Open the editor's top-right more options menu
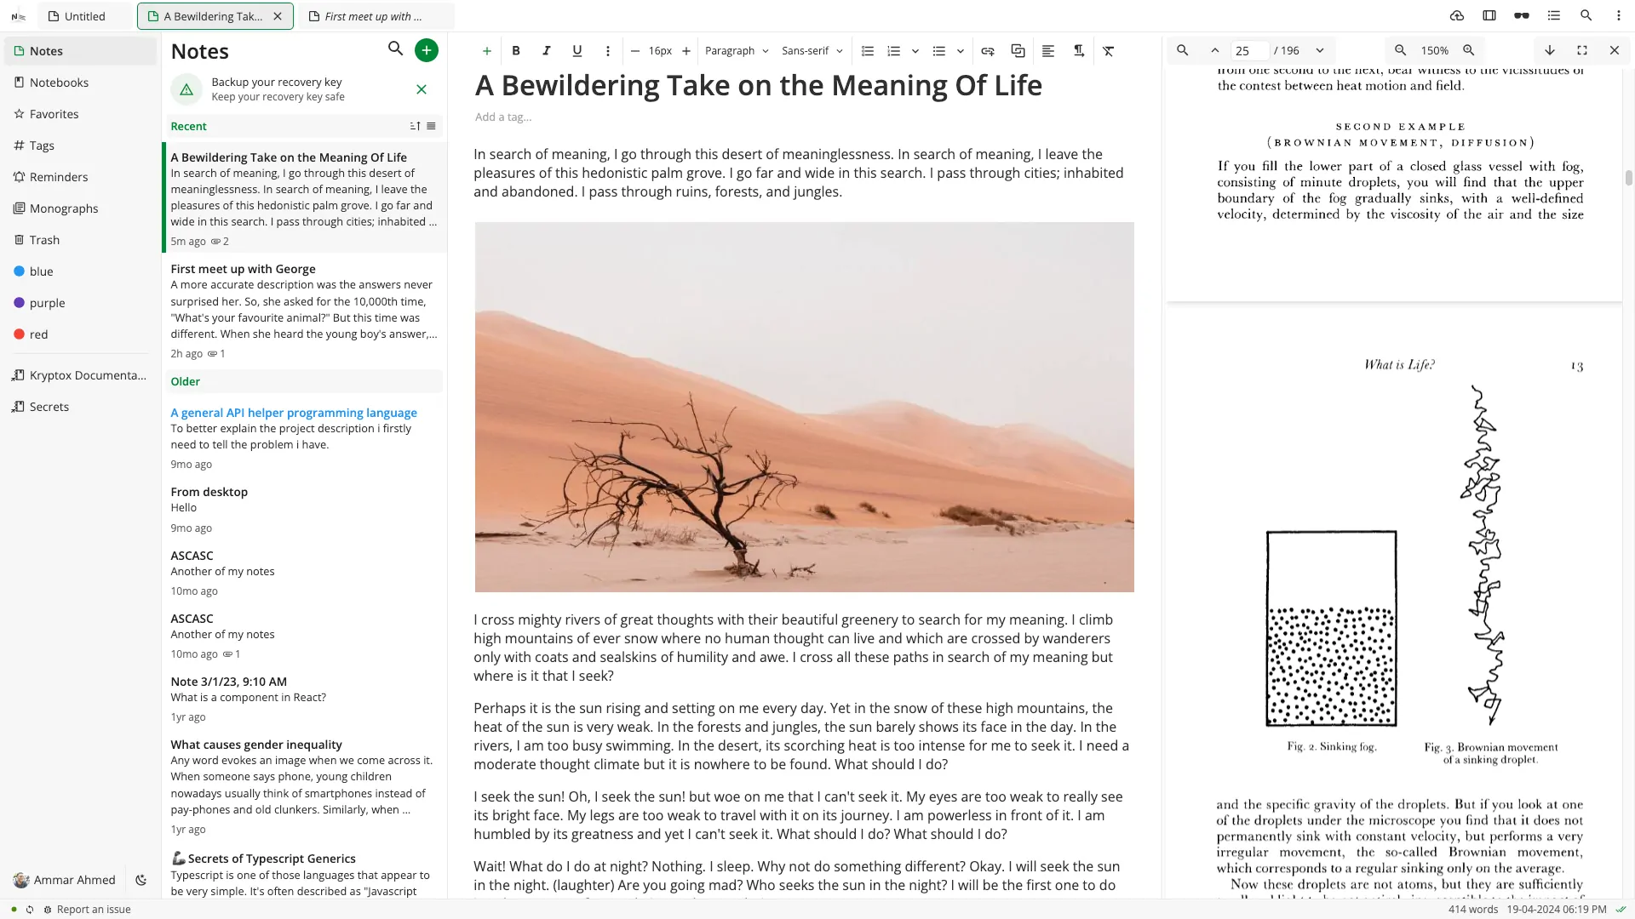This screenshot has width=1635, height=919. pyautogui.click(x=1619, y=15)
